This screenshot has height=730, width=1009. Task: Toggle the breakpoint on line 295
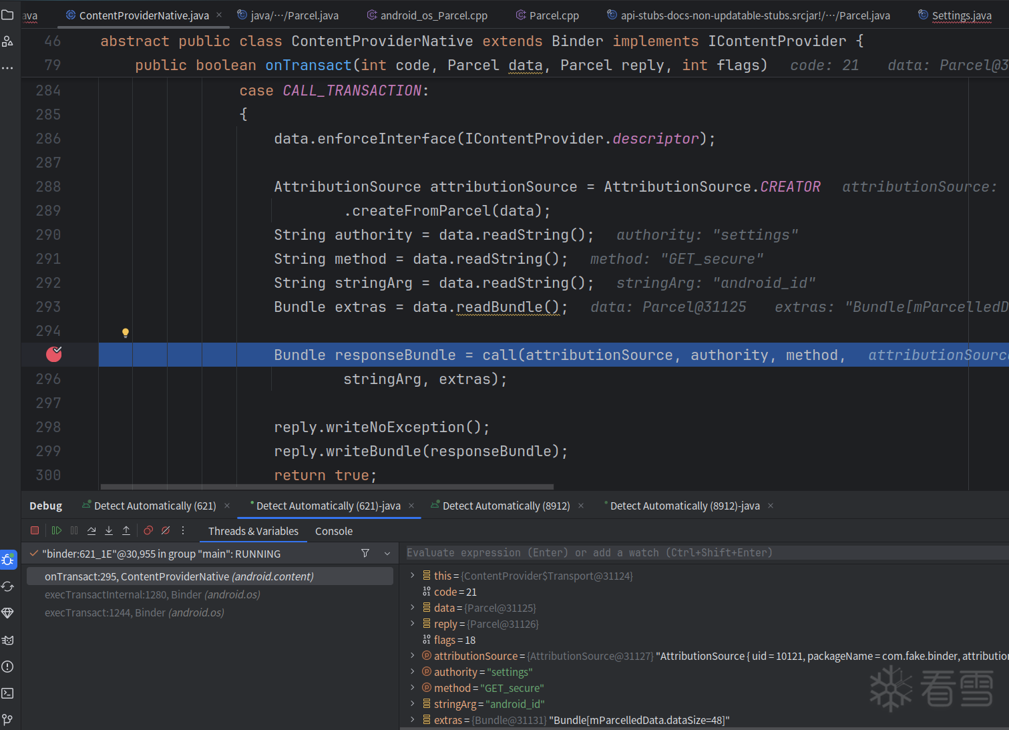(x=54, y=354)
